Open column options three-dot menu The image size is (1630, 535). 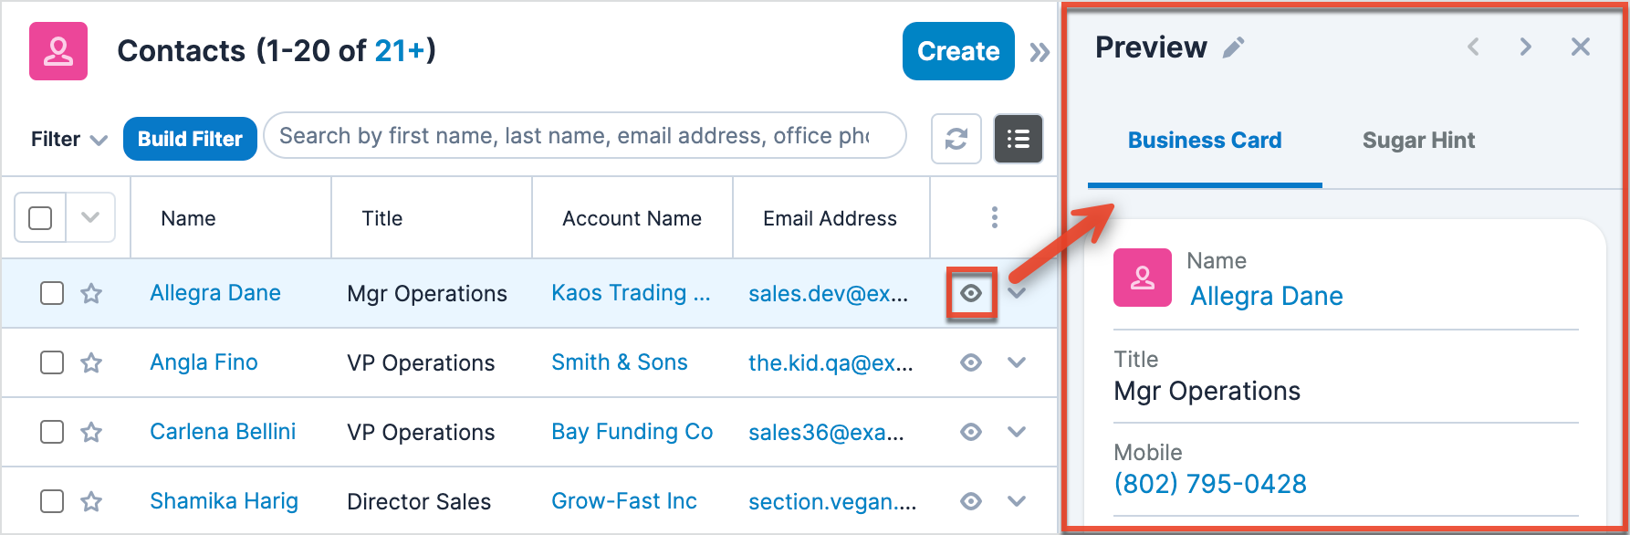(x=994, y=217)
